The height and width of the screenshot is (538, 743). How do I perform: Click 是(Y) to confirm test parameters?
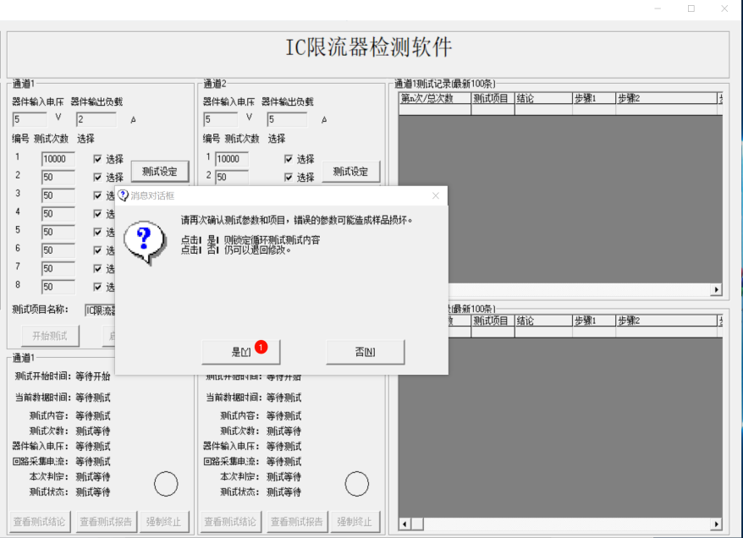tap(240, 352)
